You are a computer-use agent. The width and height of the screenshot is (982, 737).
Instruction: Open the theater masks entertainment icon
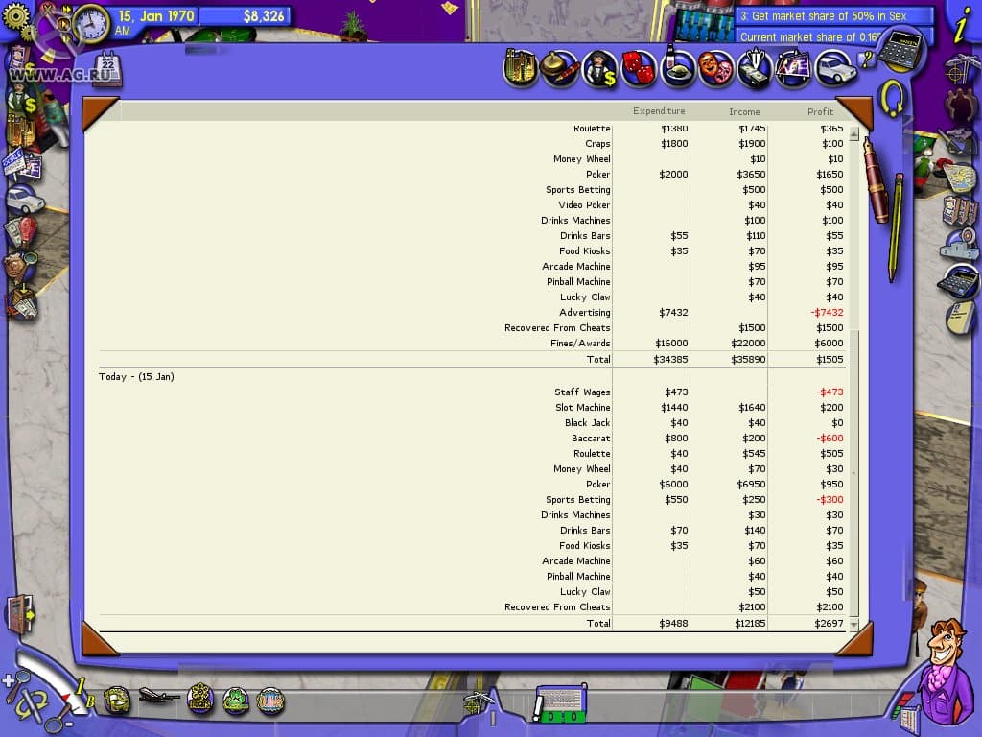(715, 69)
